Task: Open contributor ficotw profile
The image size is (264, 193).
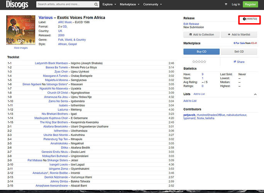Action: [200, 118]
